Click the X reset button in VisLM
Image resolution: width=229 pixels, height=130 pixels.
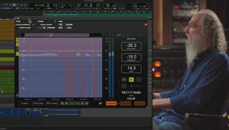pyautogui.click(x=124, y=80)
